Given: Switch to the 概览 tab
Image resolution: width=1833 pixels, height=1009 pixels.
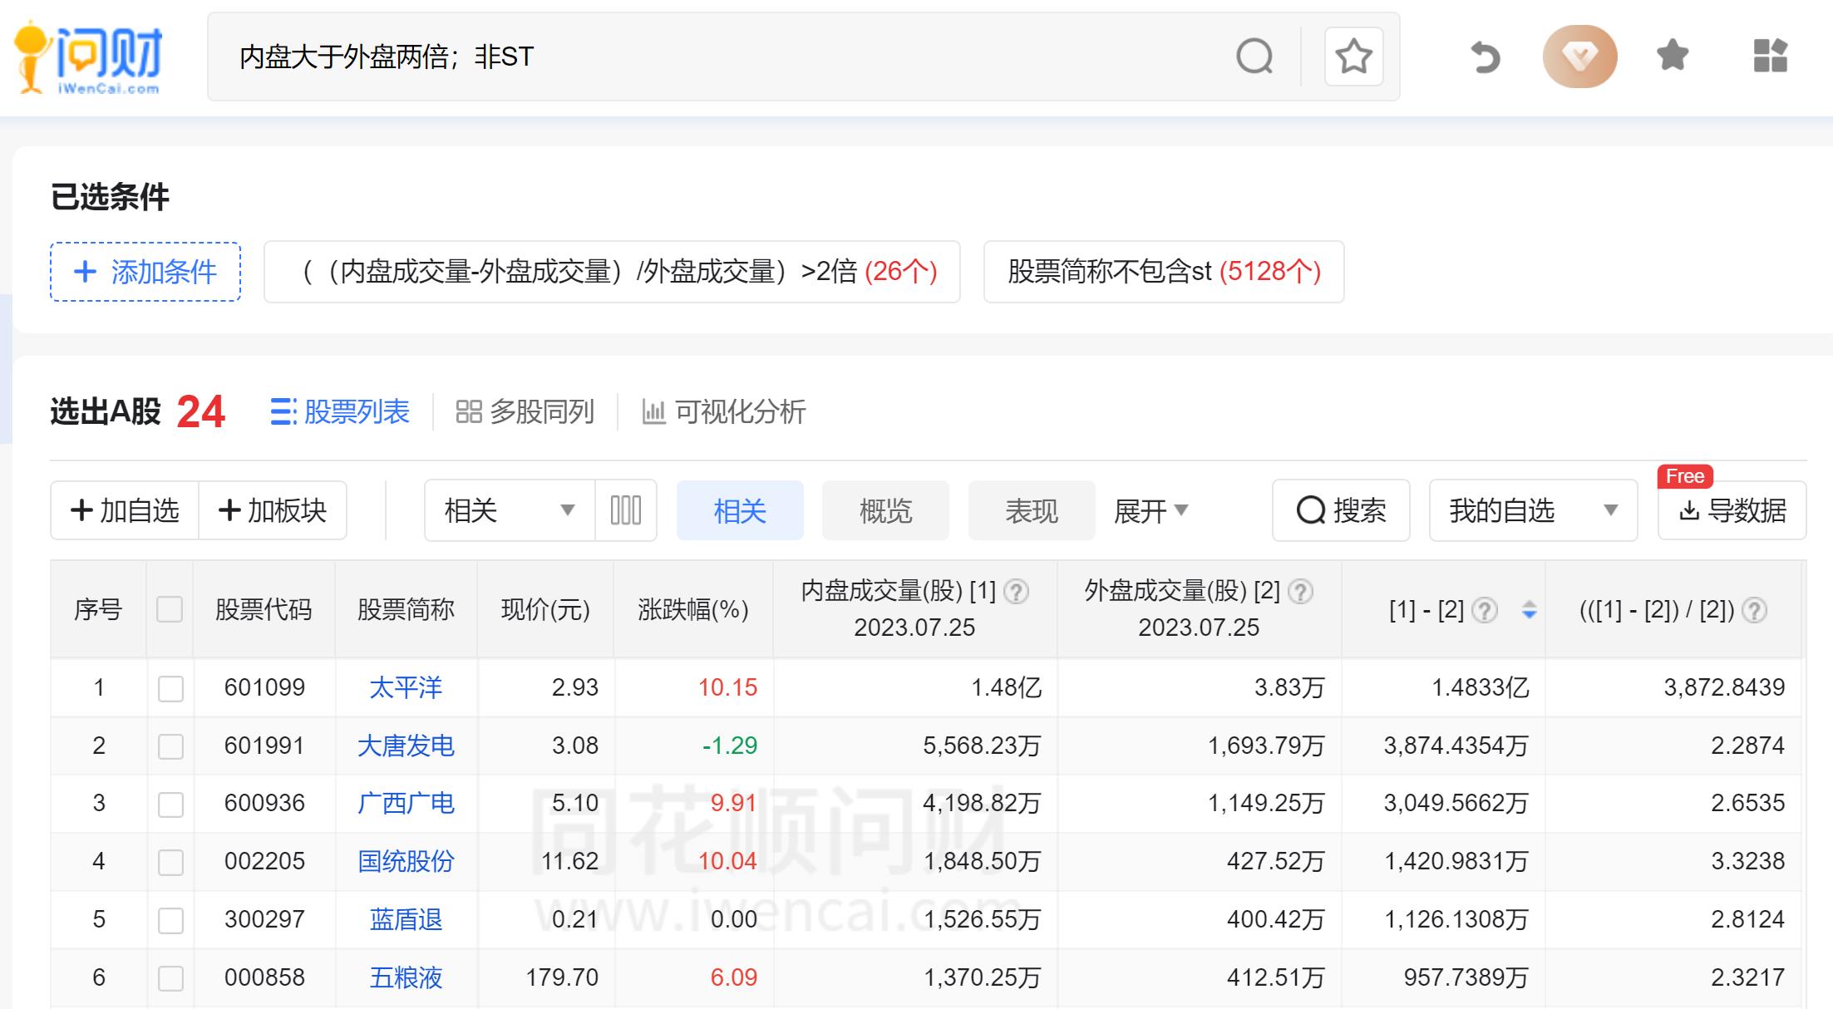Looking at the screenshot, I should coord(885,509).
